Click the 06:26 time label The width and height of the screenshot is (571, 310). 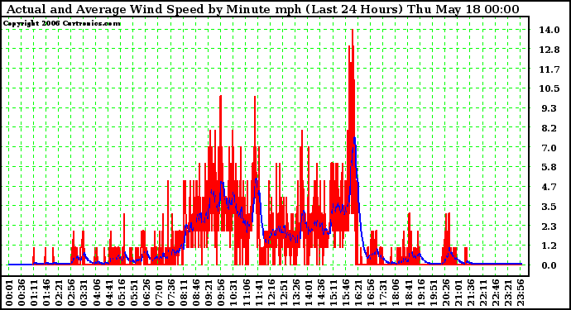point(146,293)
